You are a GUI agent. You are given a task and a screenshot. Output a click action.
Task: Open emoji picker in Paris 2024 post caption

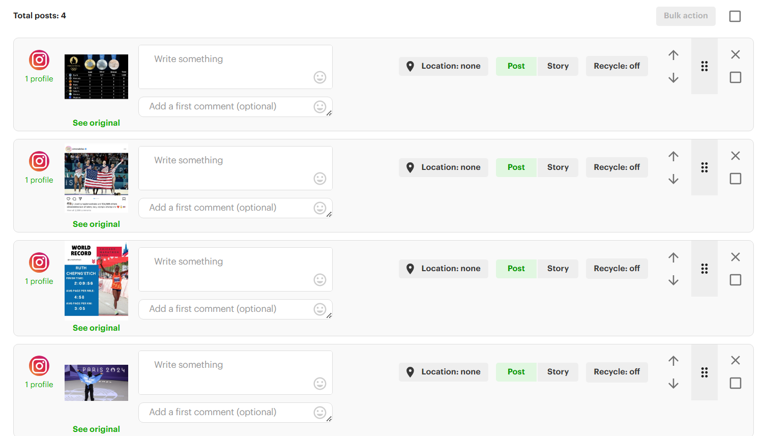tap(320, 384)
